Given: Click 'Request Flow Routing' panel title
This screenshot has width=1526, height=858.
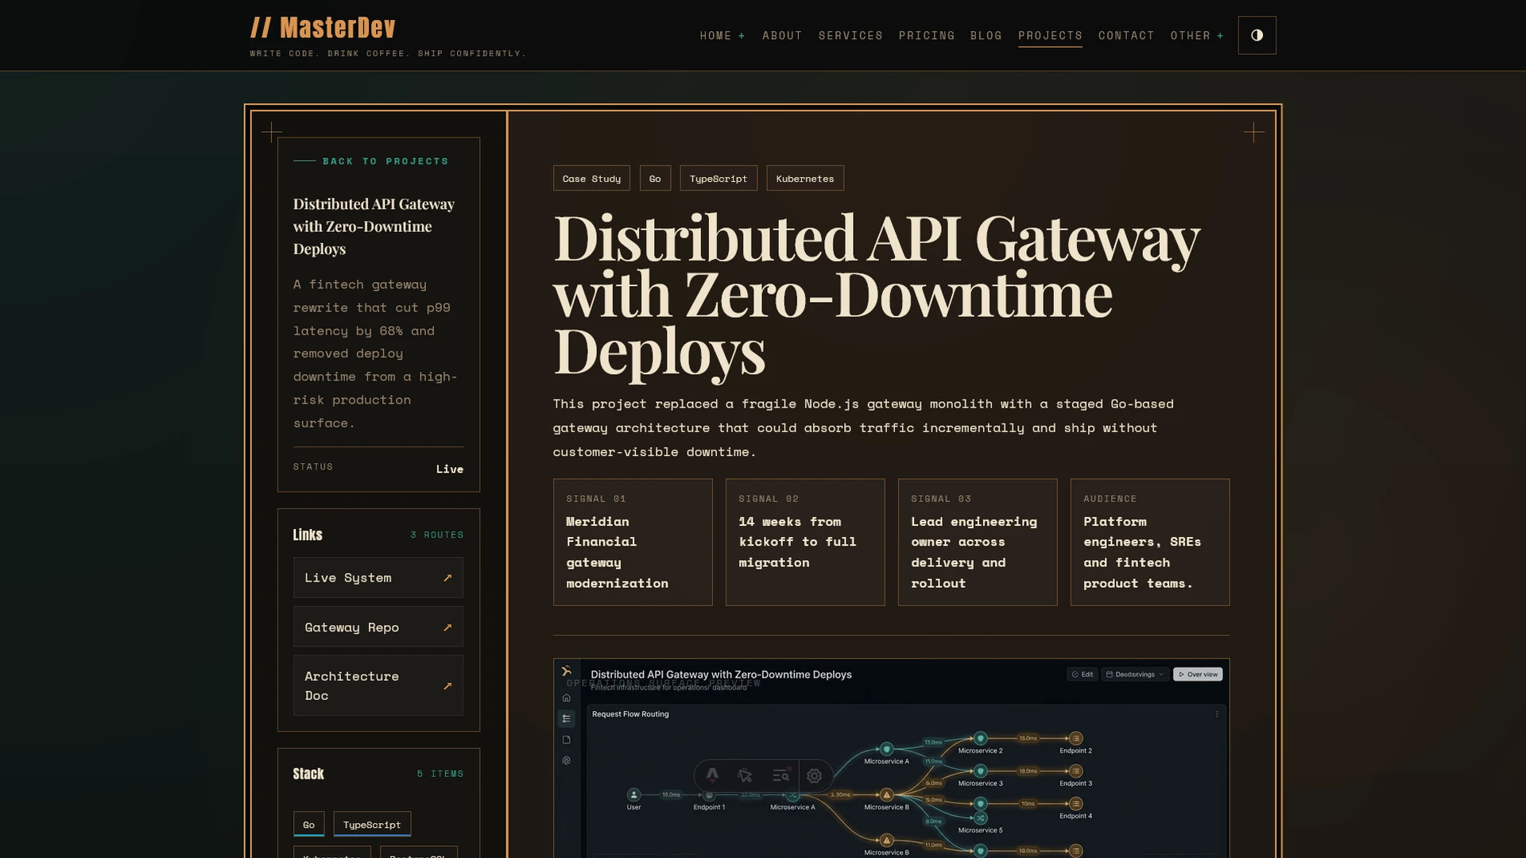Looking at the screenshot, I should click(630, 713).
